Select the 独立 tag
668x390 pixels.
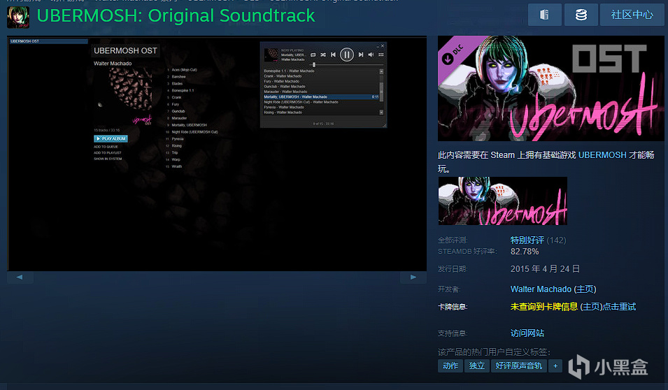(x=477, y=366)
